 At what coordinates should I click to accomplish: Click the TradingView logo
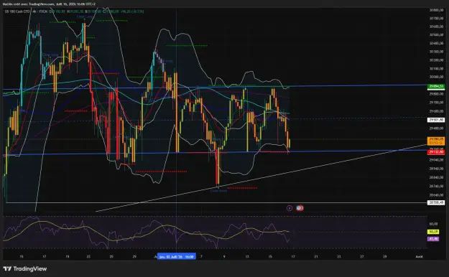(25, 268)
